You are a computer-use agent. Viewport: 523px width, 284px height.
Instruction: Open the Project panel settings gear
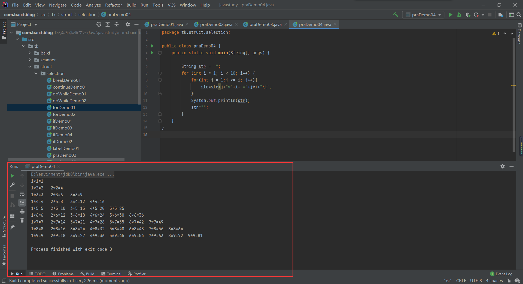(127, 24)
